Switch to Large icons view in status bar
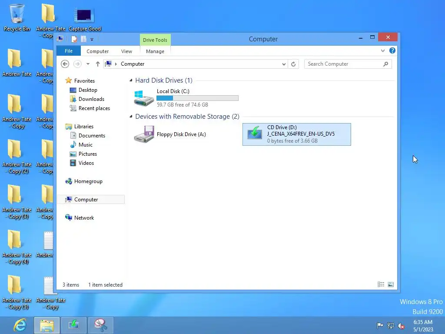Viewport: 445px width, 334px height. [x=391, y=284]
